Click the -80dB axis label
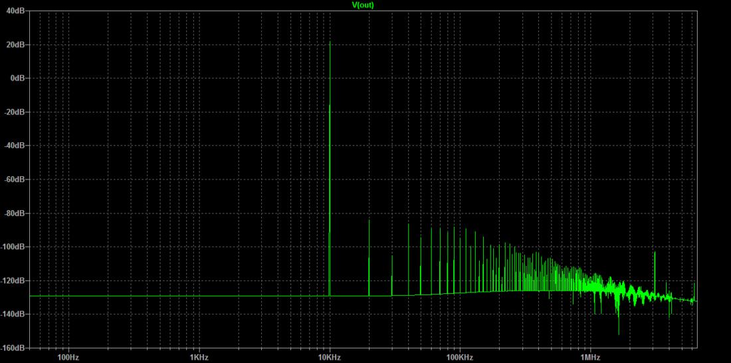The height and width of the screenshot is (363, 731). coord(15,213)
